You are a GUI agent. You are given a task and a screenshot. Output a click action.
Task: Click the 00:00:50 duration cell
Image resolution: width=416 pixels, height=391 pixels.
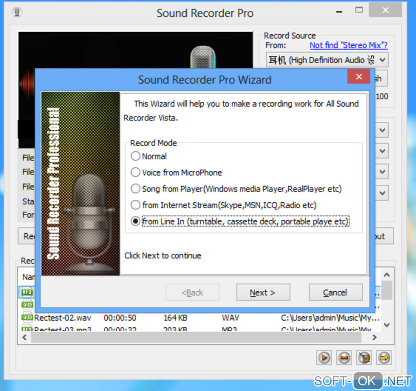pyautogui.click(x=120, y=317)
